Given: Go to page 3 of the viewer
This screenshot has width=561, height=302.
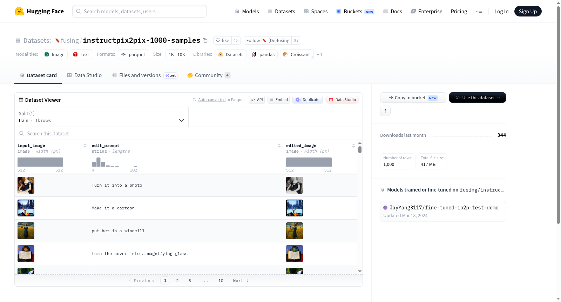Looking at the screenshot, I should [190, 281].
